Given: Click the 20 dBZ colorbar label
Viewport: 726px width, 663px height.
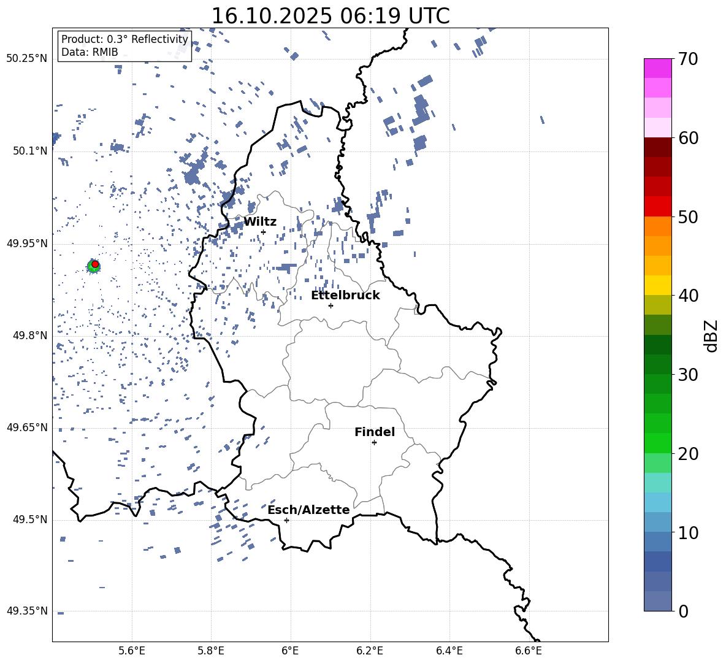Looking at the screenshot, I should click(688, 454).
